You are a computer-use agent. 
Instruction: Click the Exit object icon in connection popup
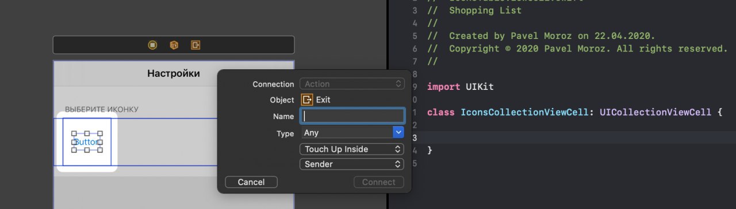[307, 100]
